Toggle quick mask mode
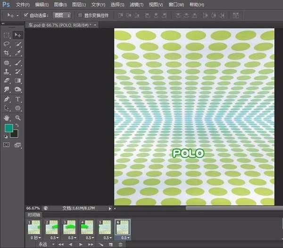Screen dimensions: 283x248 [7, 145]
